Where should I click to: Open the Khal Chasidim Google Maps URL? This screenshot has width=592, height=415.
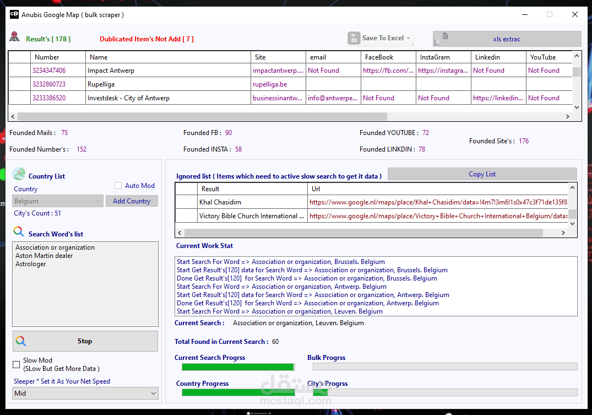click(438, 202)
